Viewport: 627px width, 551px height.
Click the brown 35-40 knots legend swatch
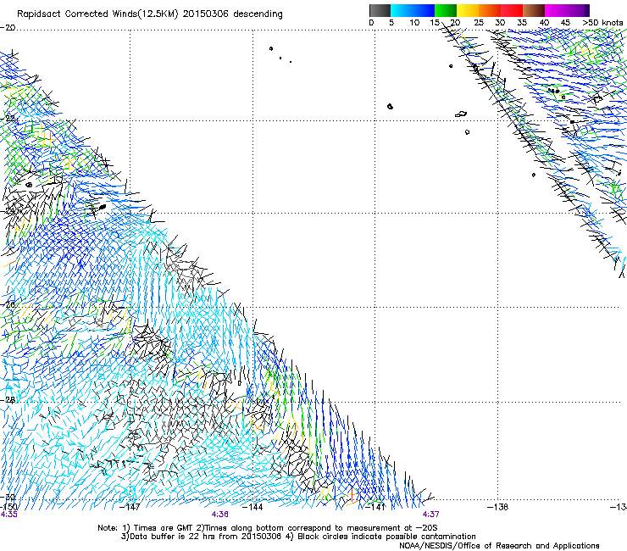point(534,10)
